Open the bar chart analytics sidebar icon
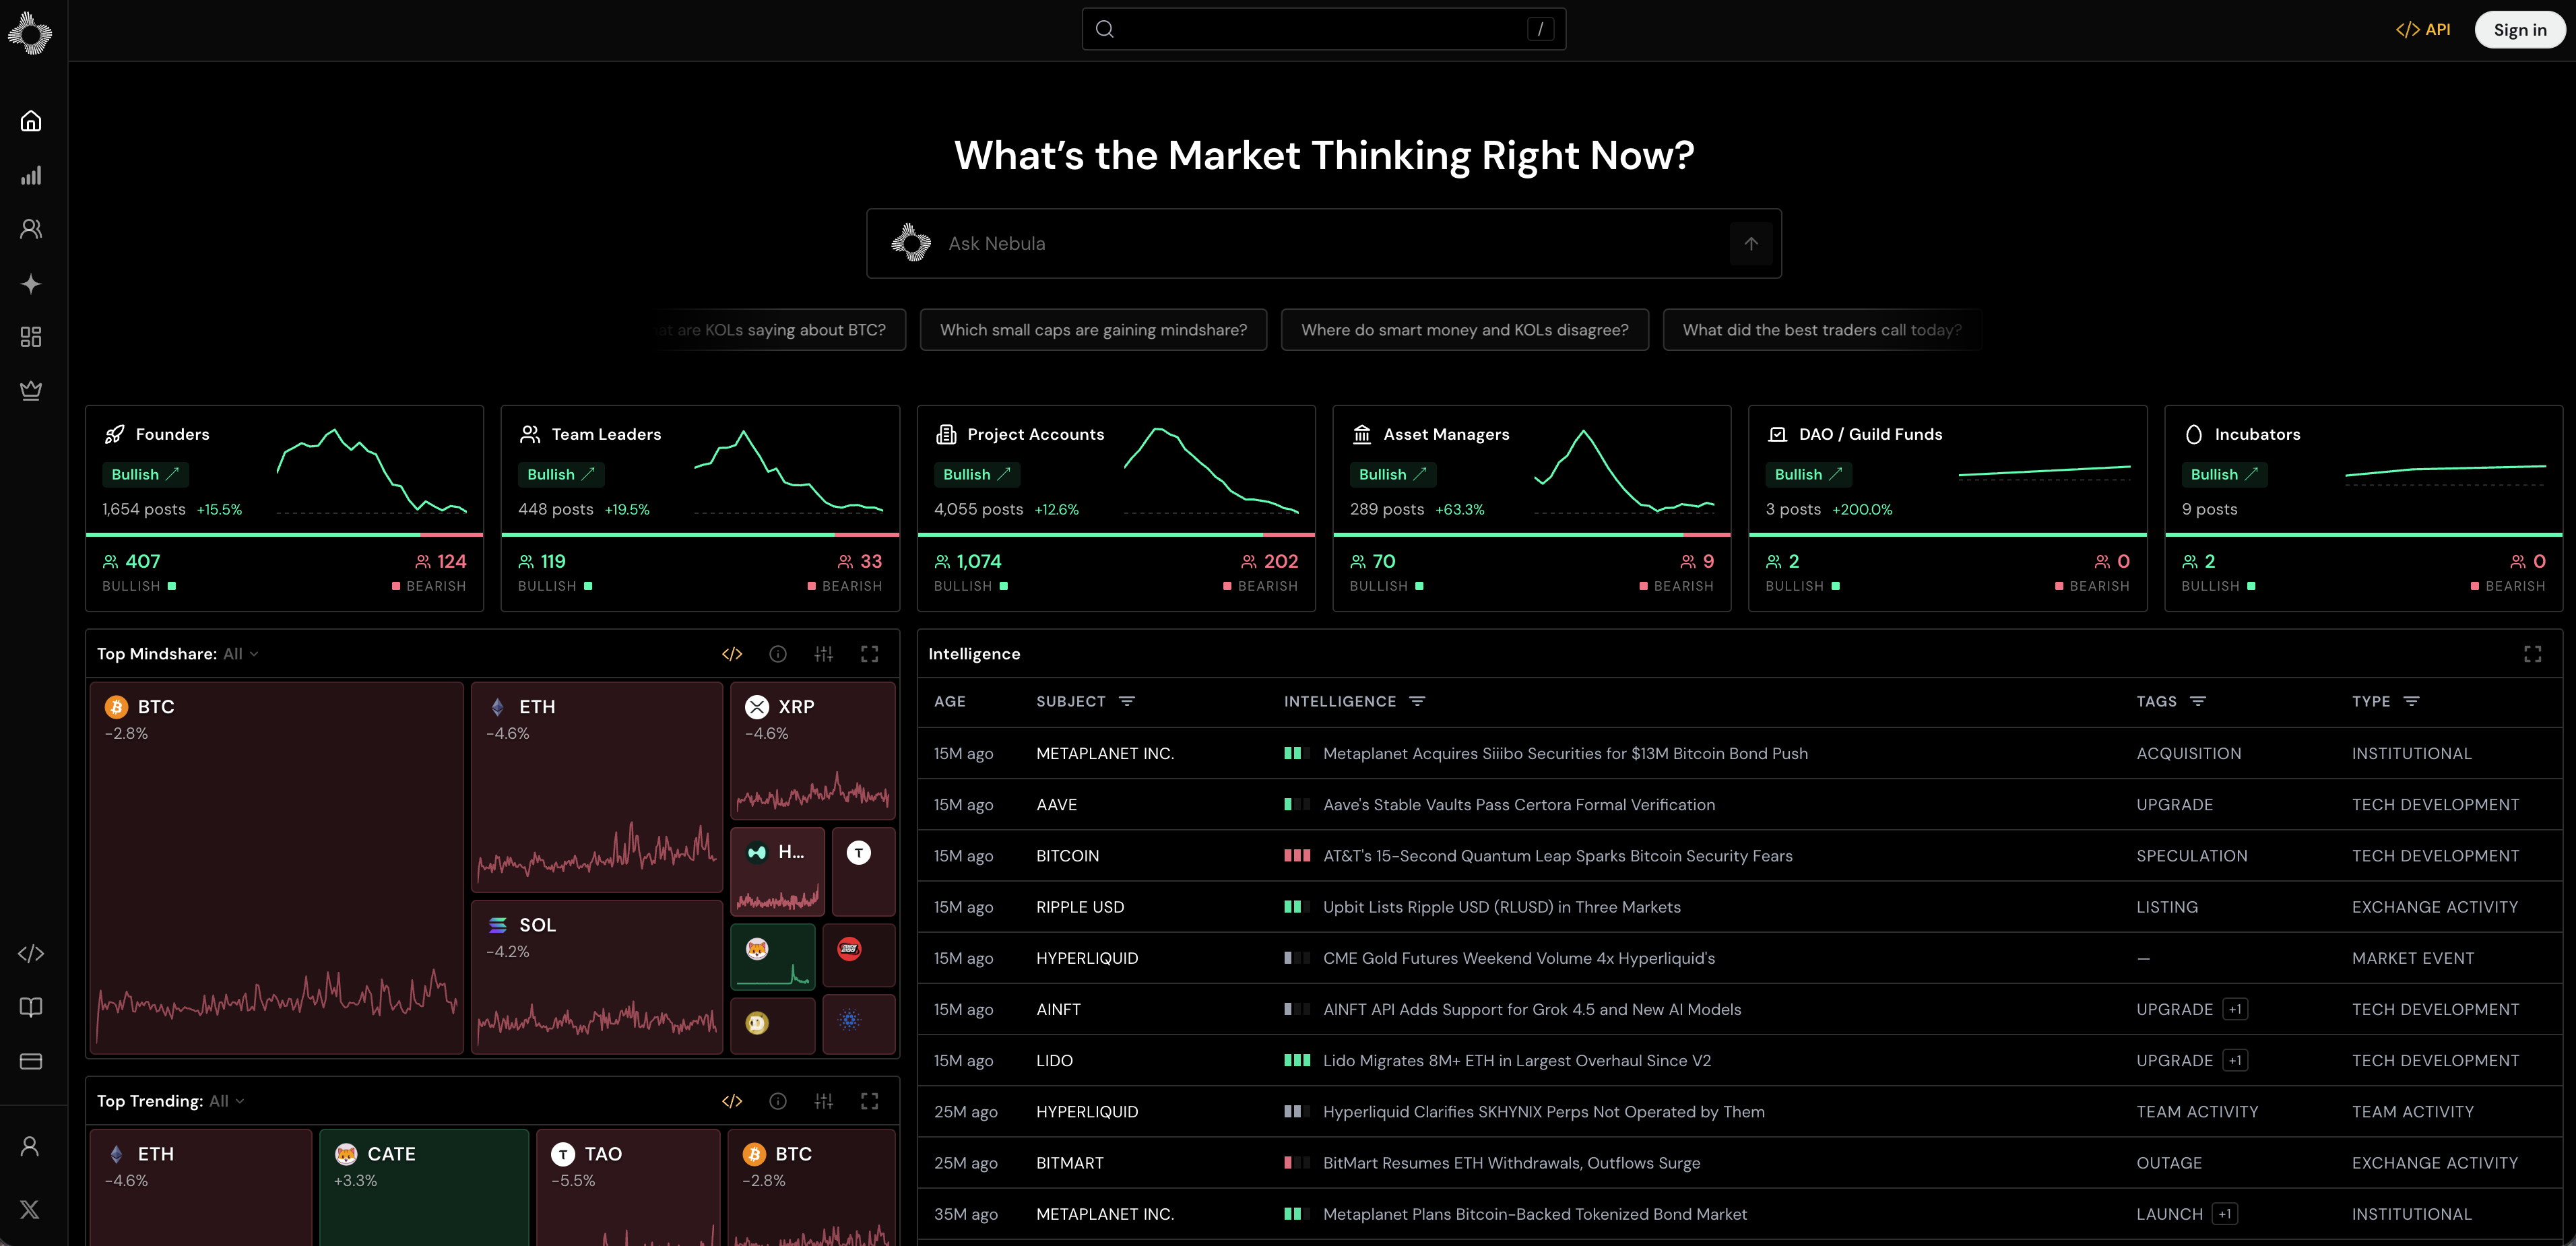Viewport: 2576px width, 1246px height. click(x=31, y=175)
